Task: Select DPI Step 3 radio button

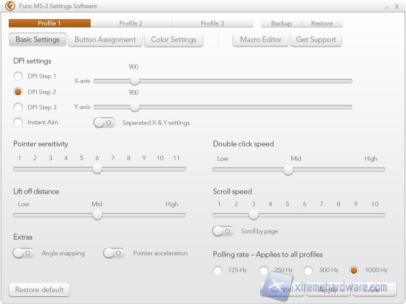Action: click(x=18, y=107)
